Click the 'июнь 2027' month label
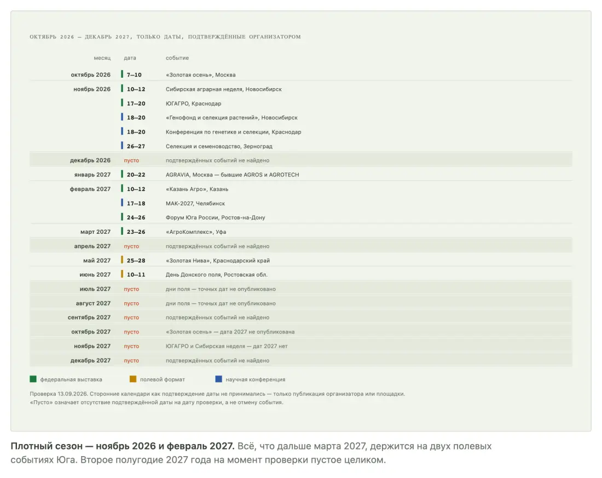 pyautogui.click(x=95, y=275)
